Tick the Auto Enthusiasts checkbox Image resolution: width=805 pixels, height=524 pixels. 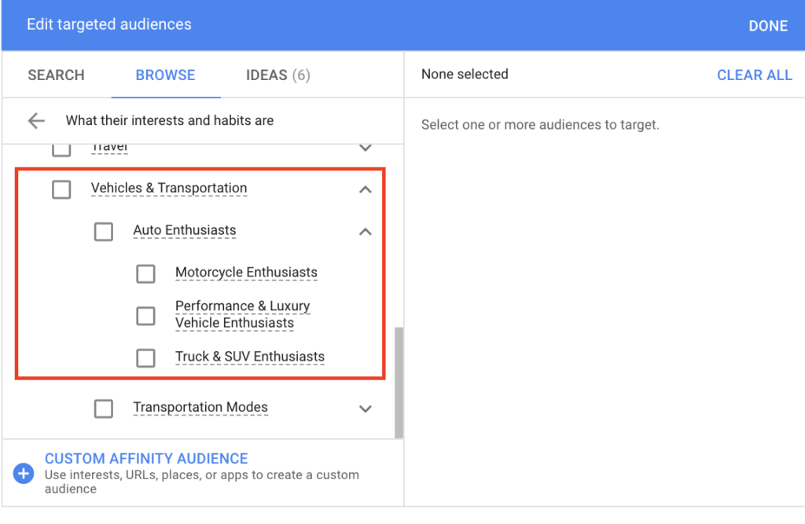point(104,232)
